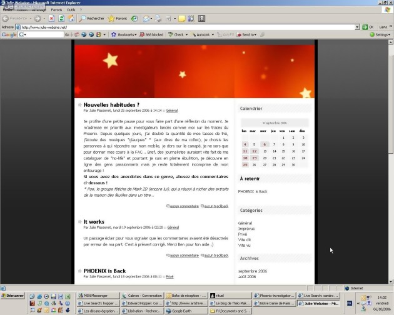Open the "Nouvelles habitudes ?" post title

111,104
